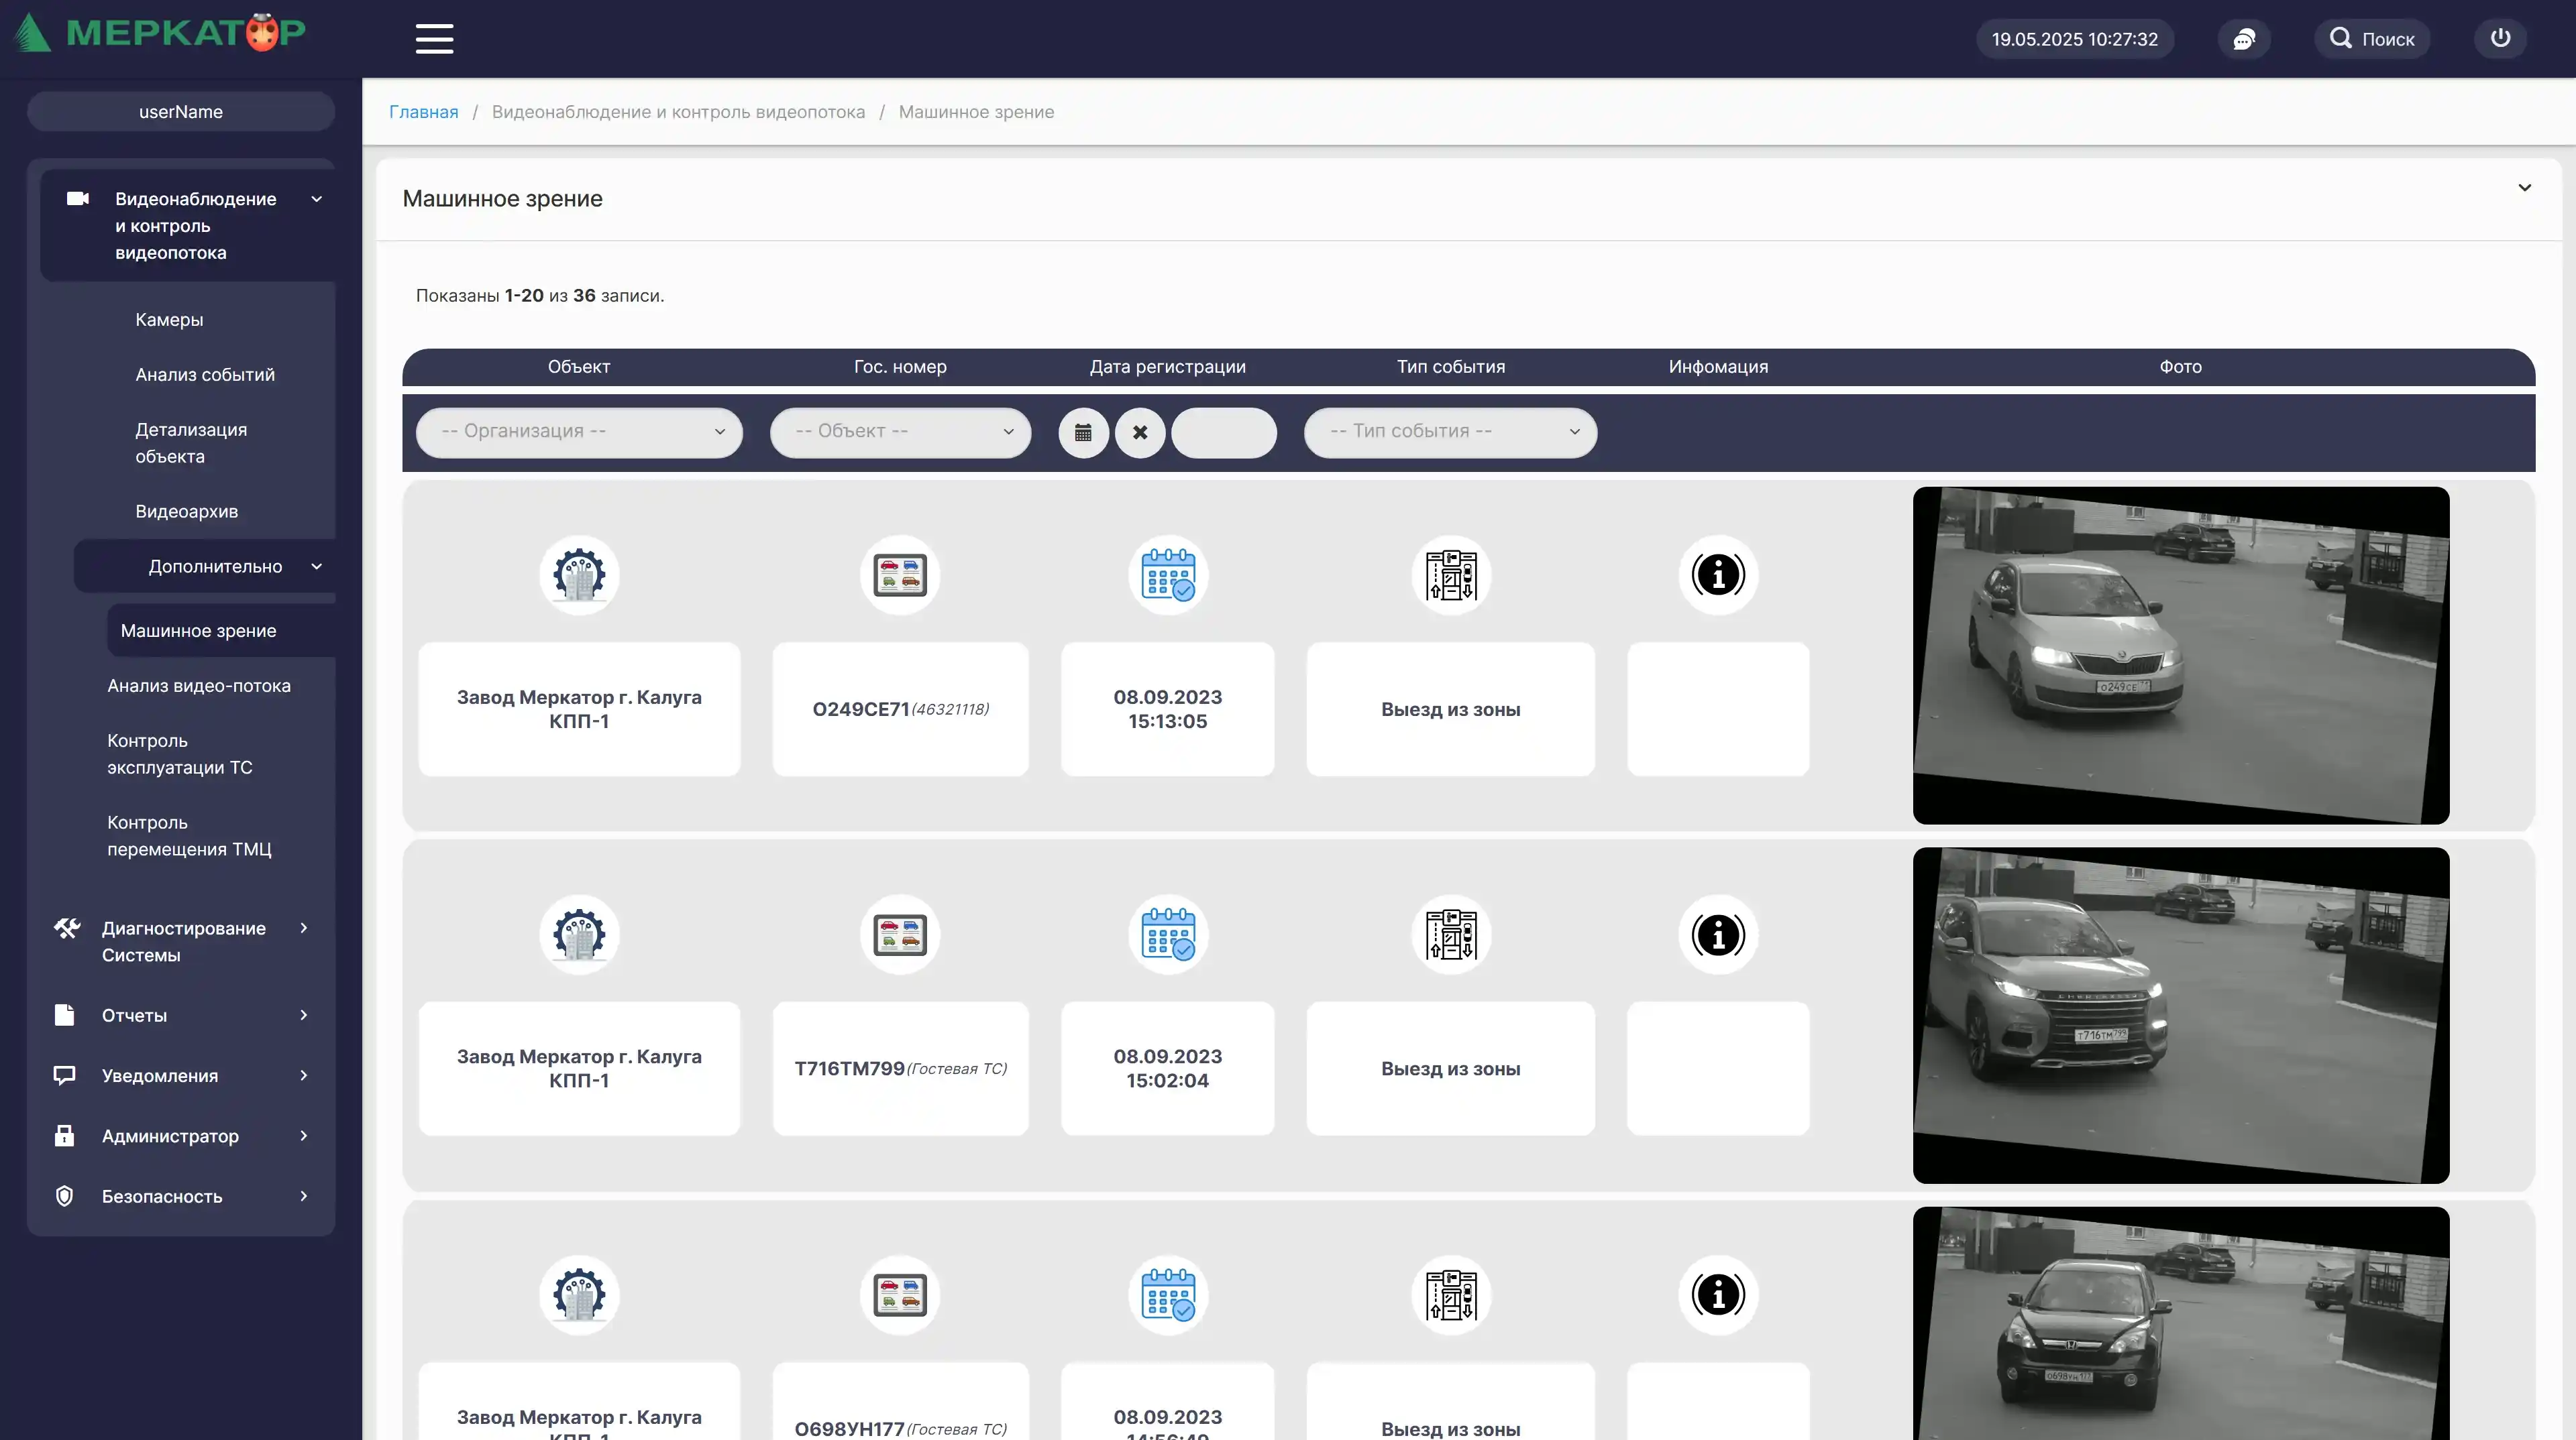The width and height of the screenshot is (2576, 1440).
Task: Open the Тип события filter dropdown
Action: [x=1450, y=432]
